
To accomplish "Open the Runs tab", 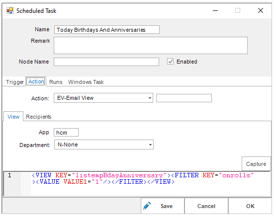I will pyautogui.click(x=56, y=82).
